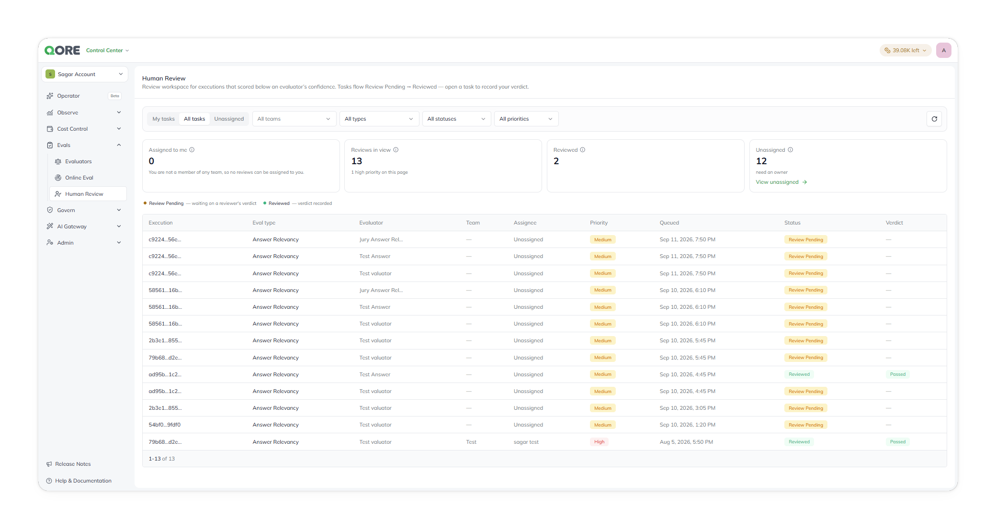Screen dimensions: 996x529
Task: Click info icon beside Reviewed card
Action: point(583,150)
